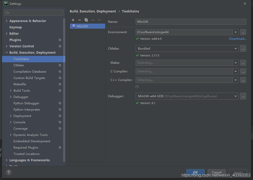This screenshot has height=180, width=253.
Task: Expand Languages & Frameworks section
Action: coord(7,160)
